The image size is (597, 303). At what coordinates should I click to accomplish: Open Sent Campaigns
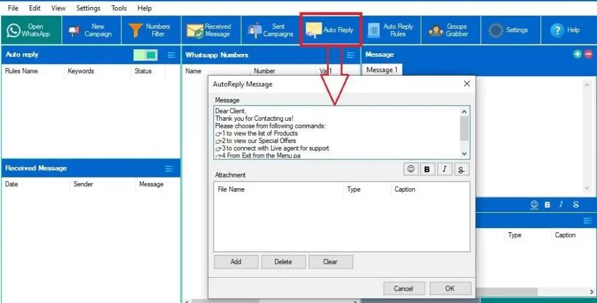coord(271,30)
